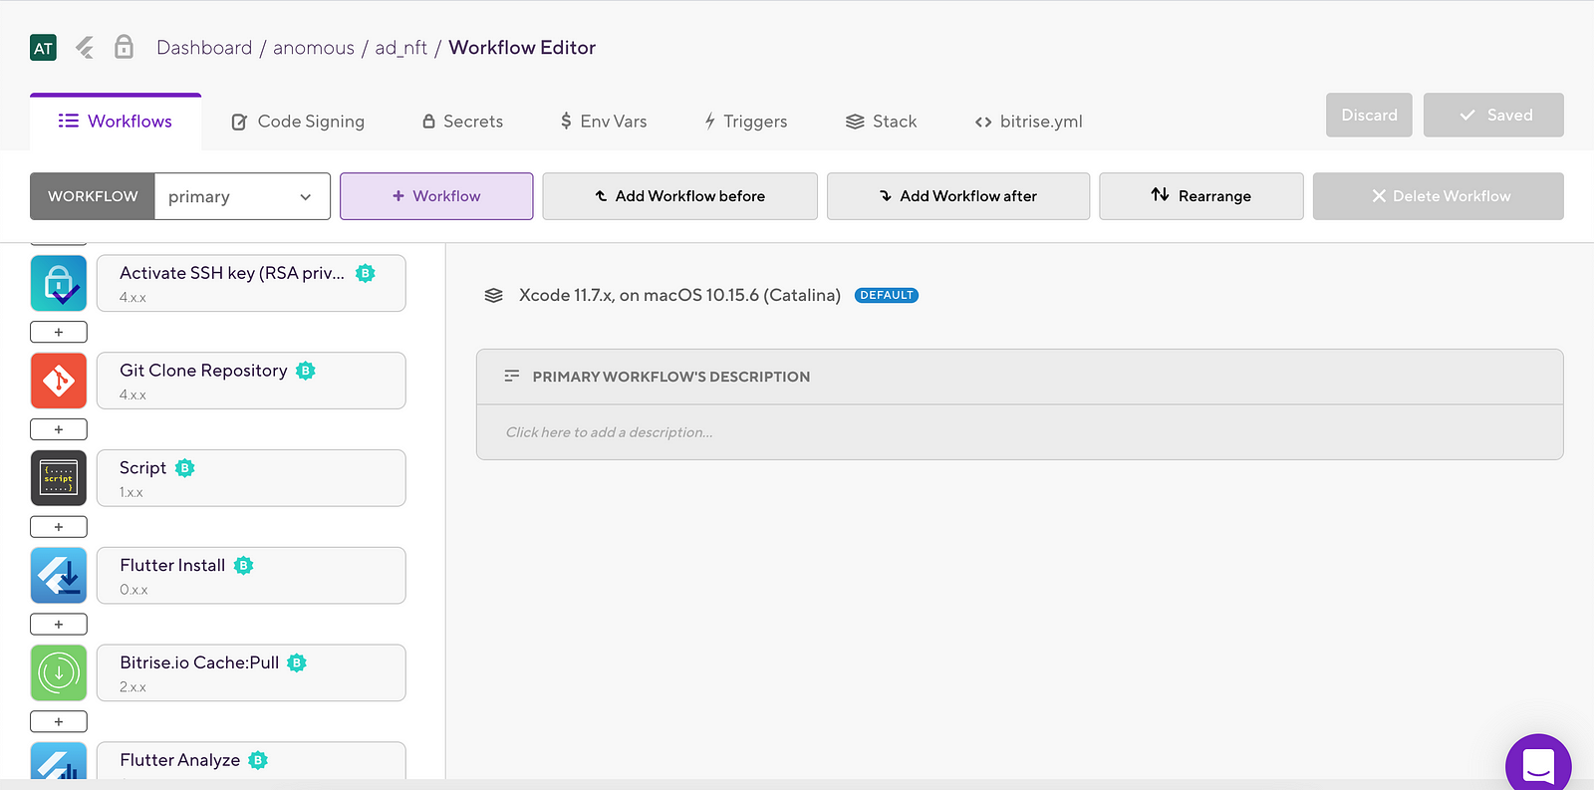The height and width of the screenshot is (790, 1594).
Task: Click the WORKFLOW label beside the selector
Action: (x=93, y=196)
